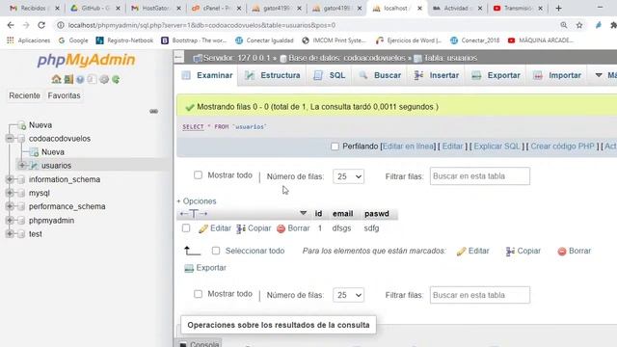This screenshot has width=617, height=347.
Task: Click the red Borrar icon in row 1
Action: [x=281, y=228]
